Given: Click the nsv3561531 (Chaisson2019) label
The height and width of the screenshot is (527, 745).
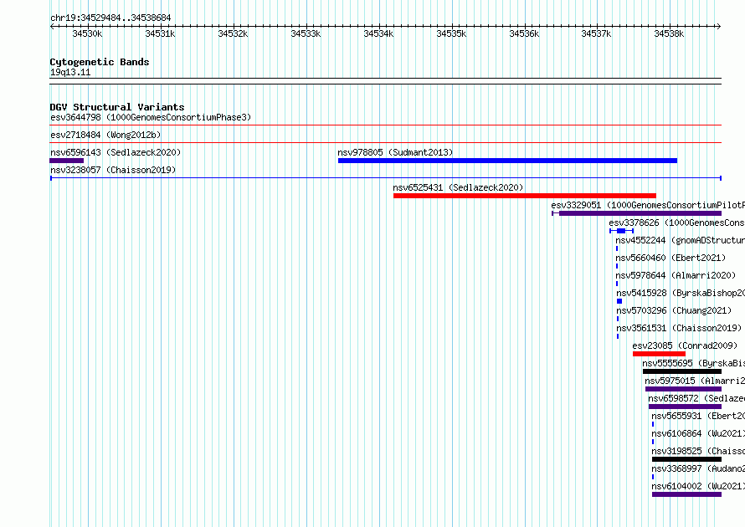Looking at the screenshot, I should tap(679, 328).
